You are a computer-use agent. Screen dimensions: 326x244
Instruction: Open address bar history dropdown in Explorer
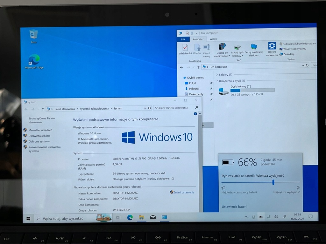(x=303, y=65)
